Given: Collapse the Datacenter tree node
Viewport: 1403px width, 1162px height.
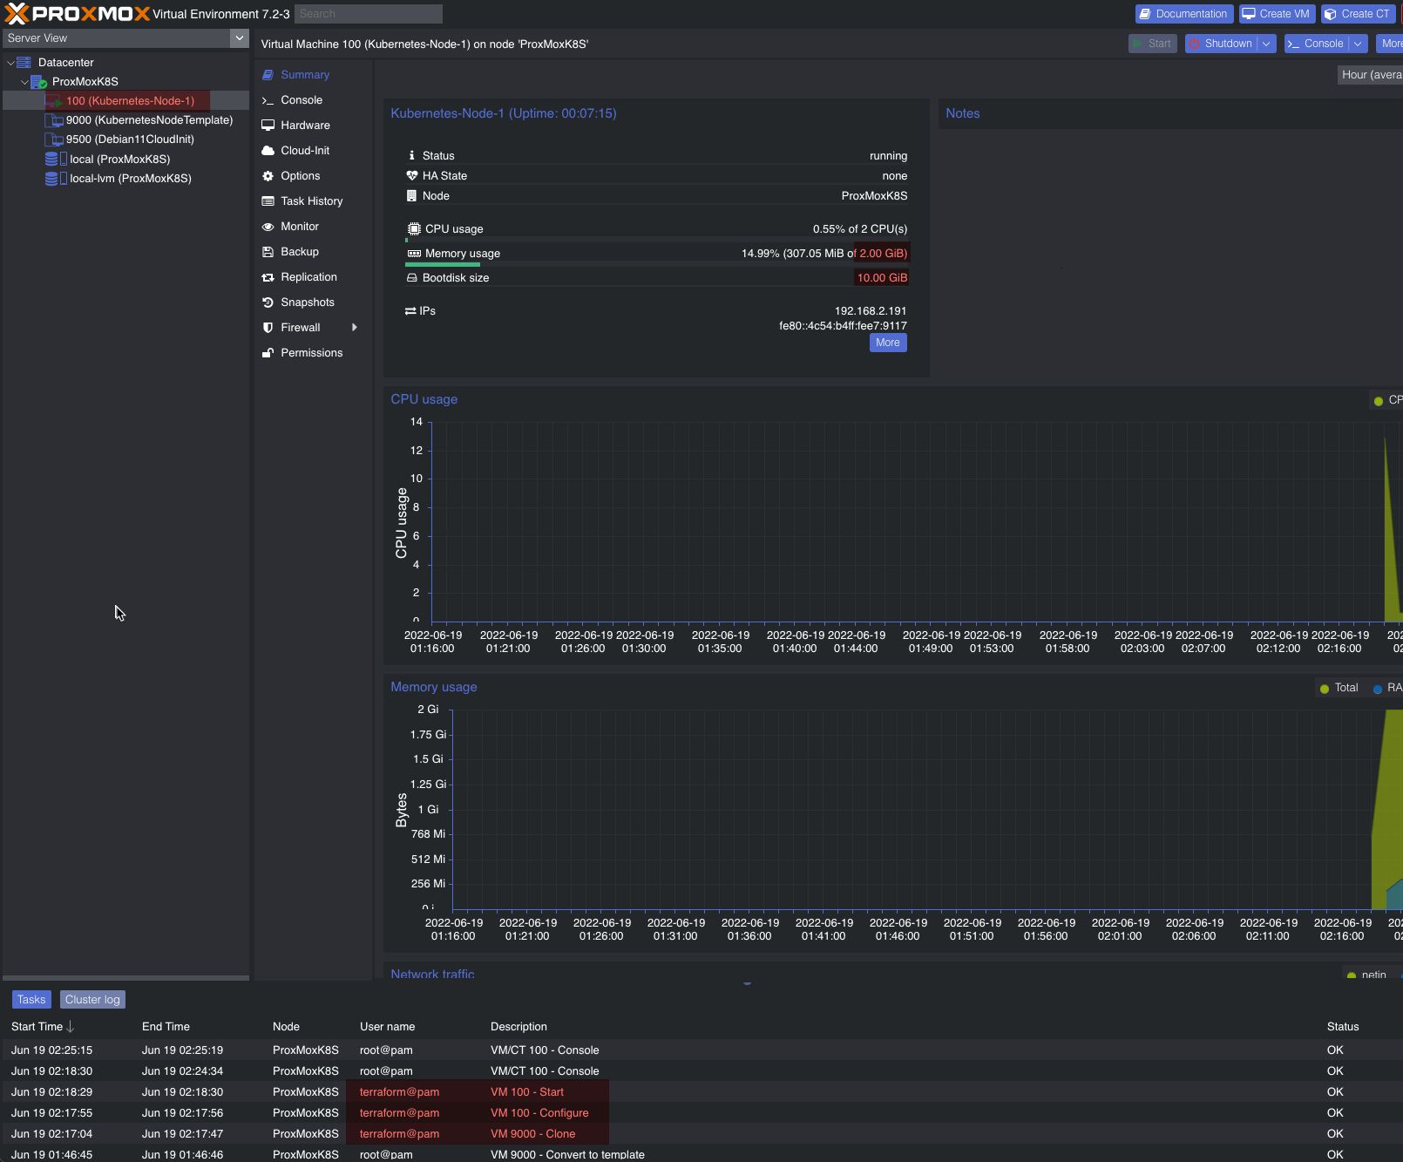Looking at the screenshot, I should [x=10, y=63].
